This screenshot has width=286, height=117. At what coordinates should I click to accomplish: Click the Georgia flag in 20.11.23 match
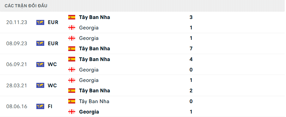tap(72, 28)
